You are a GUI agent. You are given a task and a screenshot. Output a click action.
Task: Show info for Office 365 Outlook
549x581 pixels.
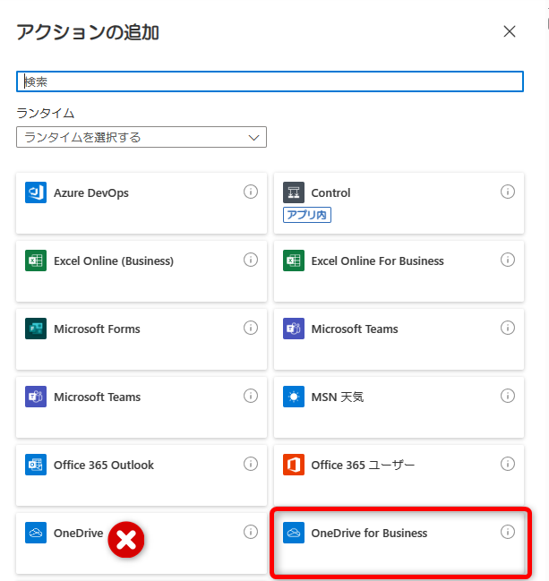[x=251, y=464]
